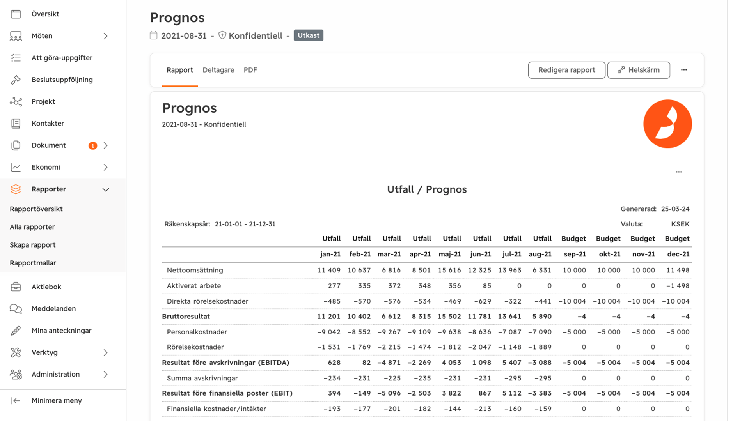The height and width of the screenshot is (421, 749).
Task: Click the Beslutsuppföljning gavel icon
Action: click(x=16, y=80)
